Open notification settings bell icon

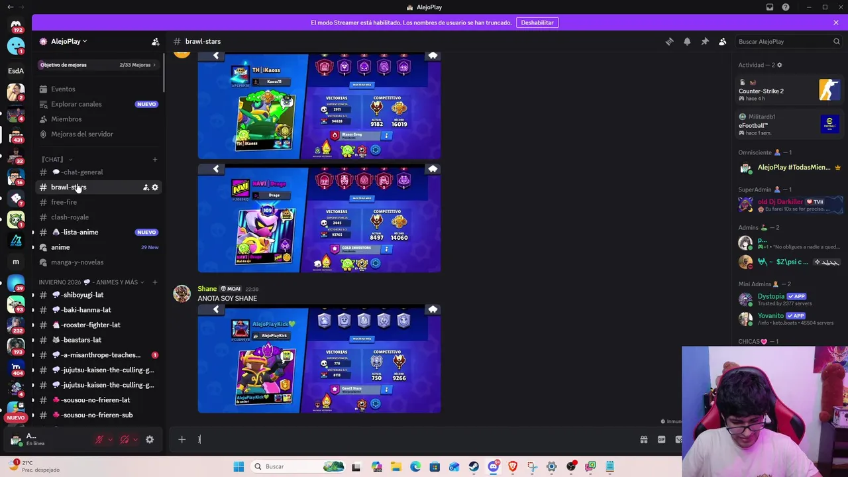tap(687, 41)
